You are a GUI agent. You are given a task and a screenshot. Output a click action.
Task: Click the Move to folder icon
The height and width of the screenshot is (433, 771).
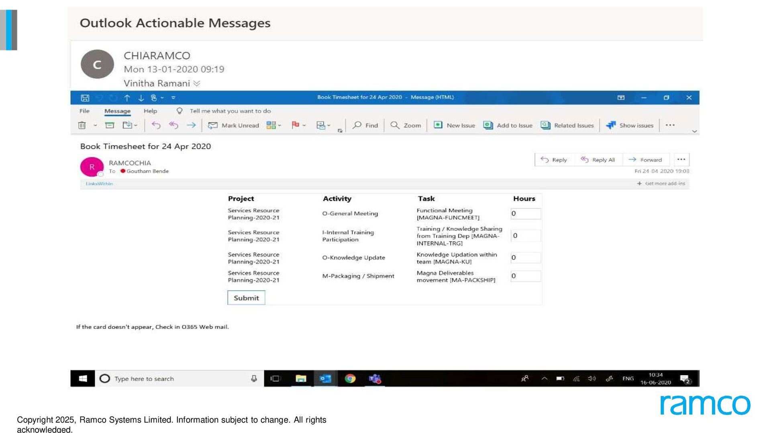tap(128, 125)
